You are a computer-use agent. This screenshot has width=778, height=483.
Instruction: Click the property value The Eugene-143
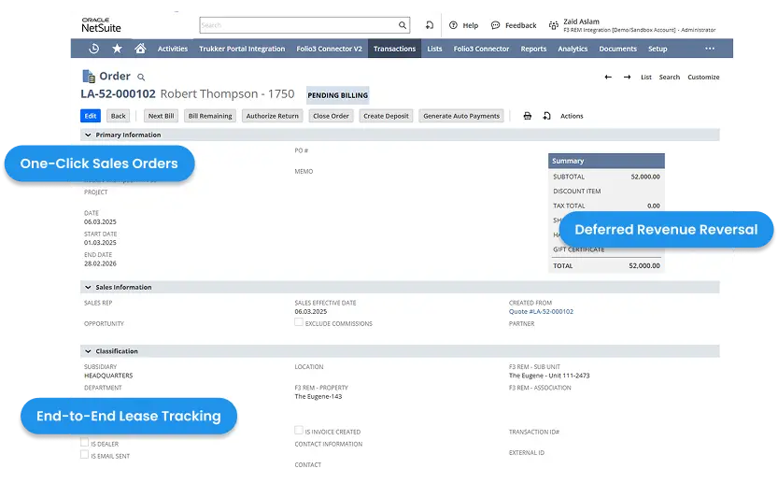318,397
